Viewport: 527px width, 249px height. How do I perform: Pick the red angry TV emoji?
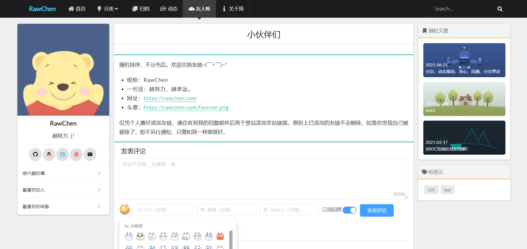click(220, 236)
